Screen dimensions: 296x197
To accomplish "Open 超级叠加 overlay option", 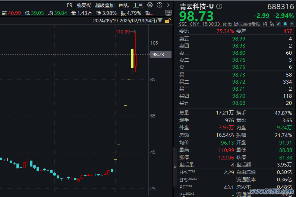I will 105,5.
